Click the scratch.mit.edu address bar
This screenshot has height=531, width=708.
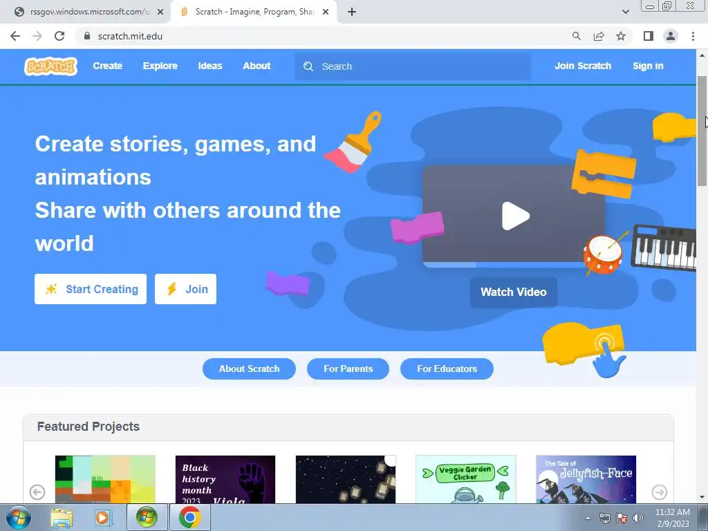coord(325,36)
